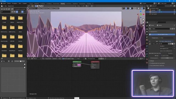Switch to material preview shading
The height and width of the screenshot is (99, 176).
[x=140, y=8]
